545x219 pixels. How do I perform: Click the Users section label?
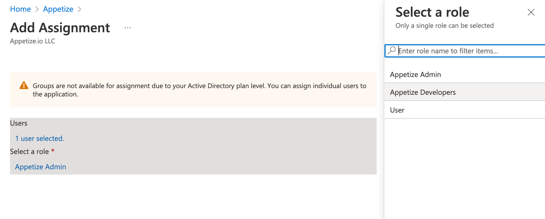pyautogui.click(x=19, y=123)
